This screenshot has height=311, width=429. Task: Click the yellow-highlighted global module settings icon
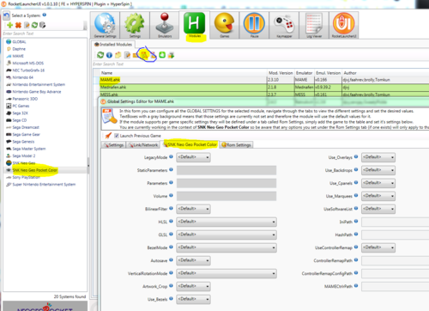tap(144, 55)
